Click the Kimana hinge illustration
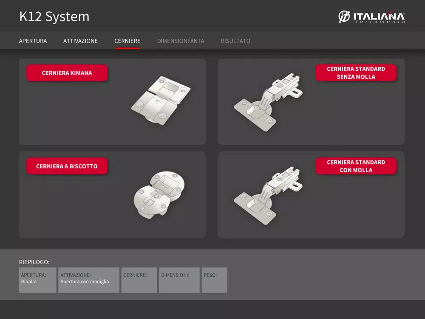 point(161,100)
